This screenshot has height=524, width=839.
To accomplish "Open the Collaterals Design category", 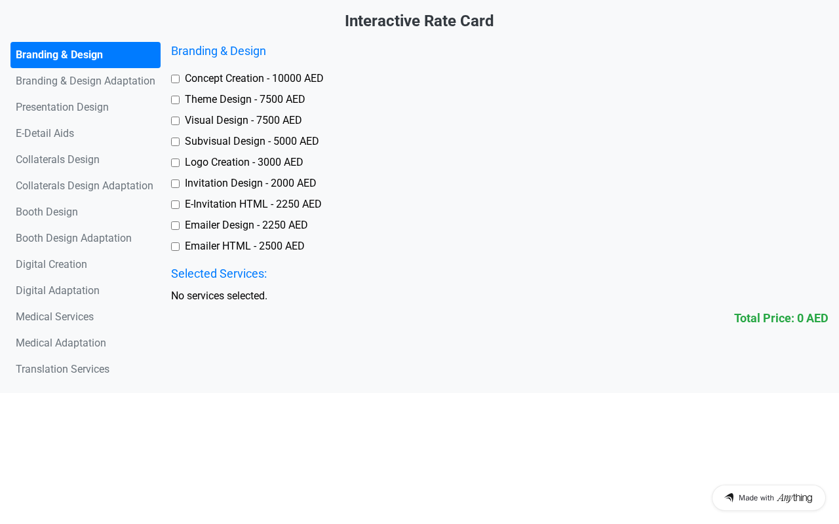I will (x=58, y=160).
